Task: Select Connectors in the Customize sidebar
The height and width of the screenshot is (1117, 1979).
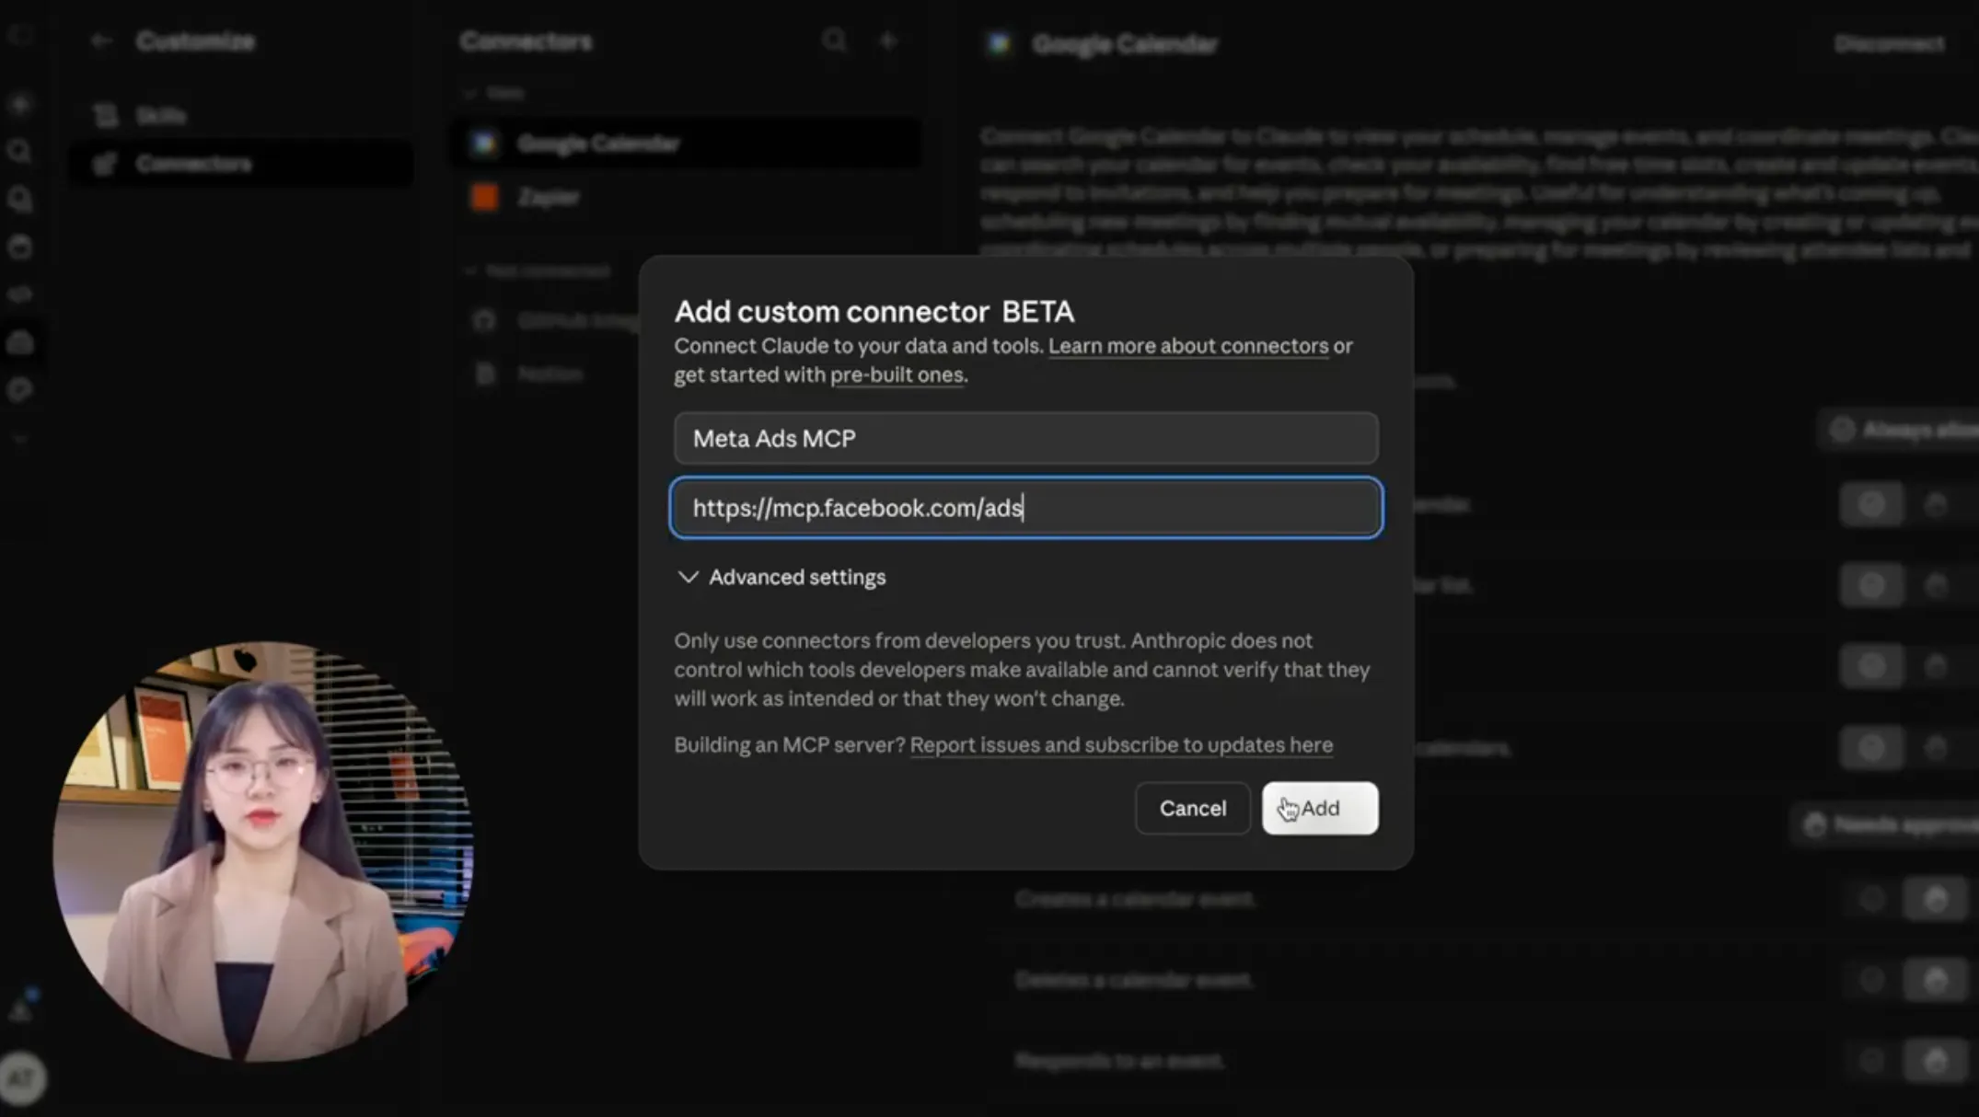Action: (239, 164)
